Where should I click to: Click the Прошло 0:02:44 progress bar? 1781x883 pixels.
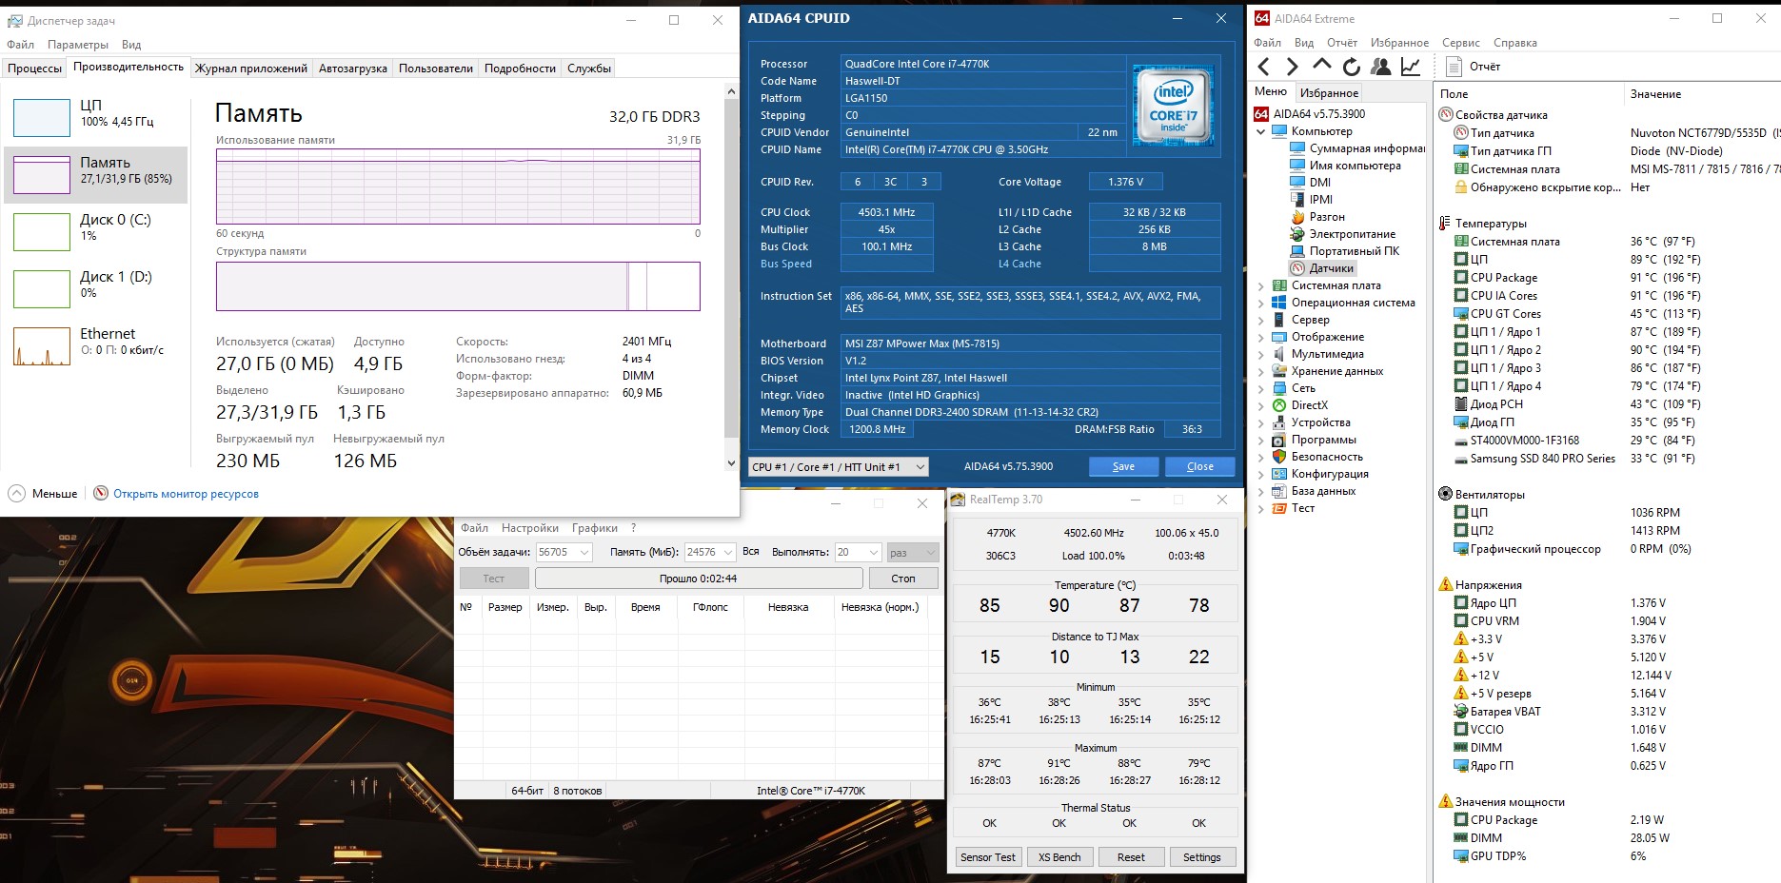(x=699, y=579)
